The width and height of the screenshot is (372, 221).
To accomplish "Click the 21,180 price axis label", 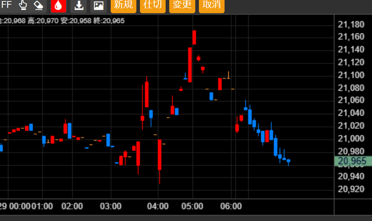I will 351,24.
